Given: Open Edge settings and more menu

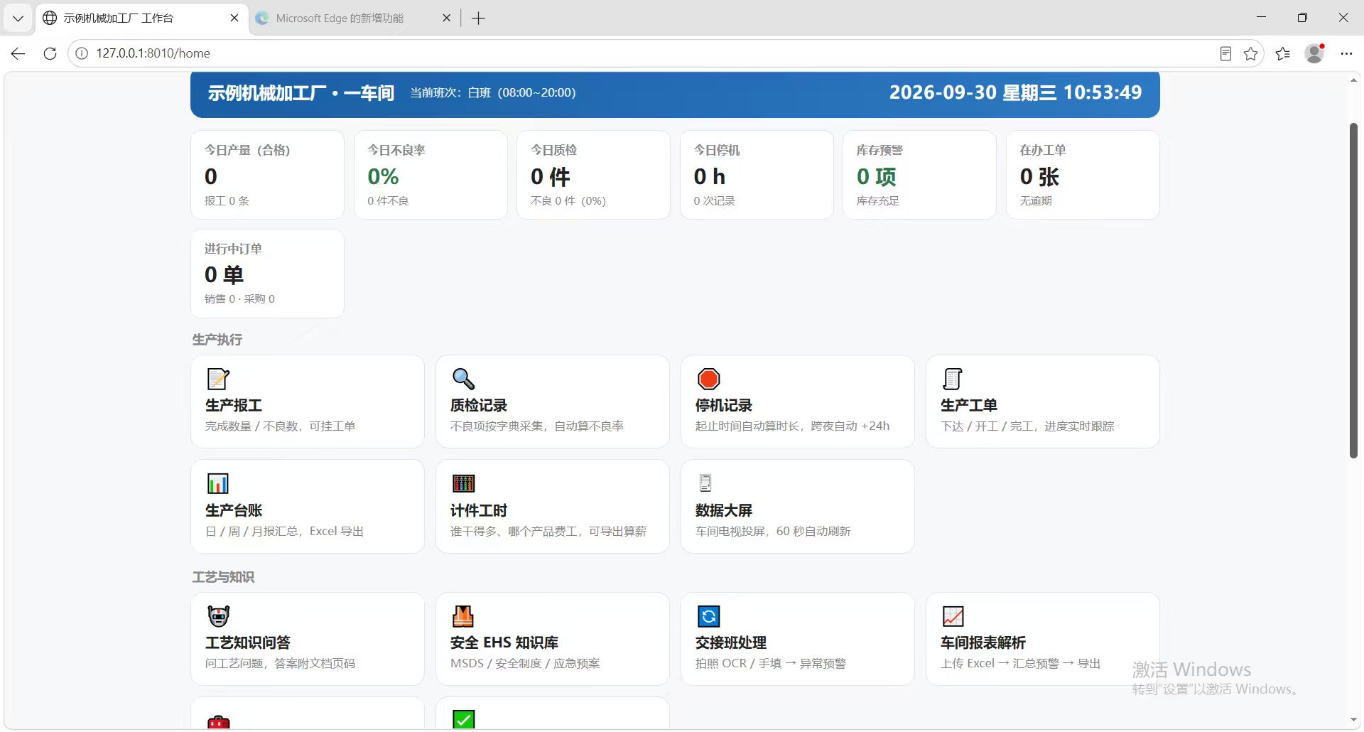Looking at the screenshot, I should (x=1346, y=53).
